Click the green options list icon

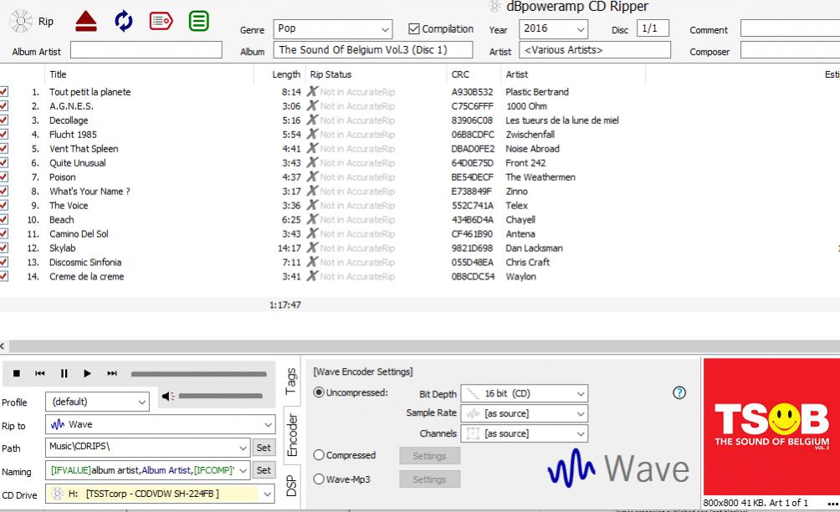pyautogui.click(x=199, y=22)
